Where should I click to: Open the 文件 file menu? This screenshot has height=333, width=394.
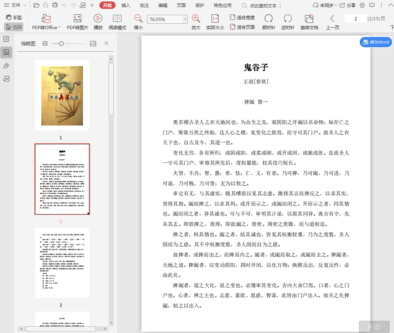(x=15, y=5)
